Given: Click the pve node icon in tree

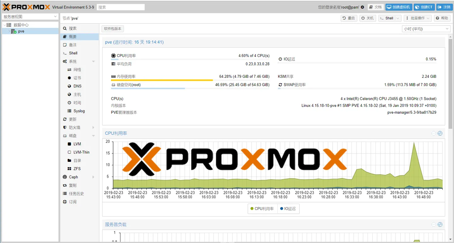Looking at the screenshot, I should [x=14, y=31].
